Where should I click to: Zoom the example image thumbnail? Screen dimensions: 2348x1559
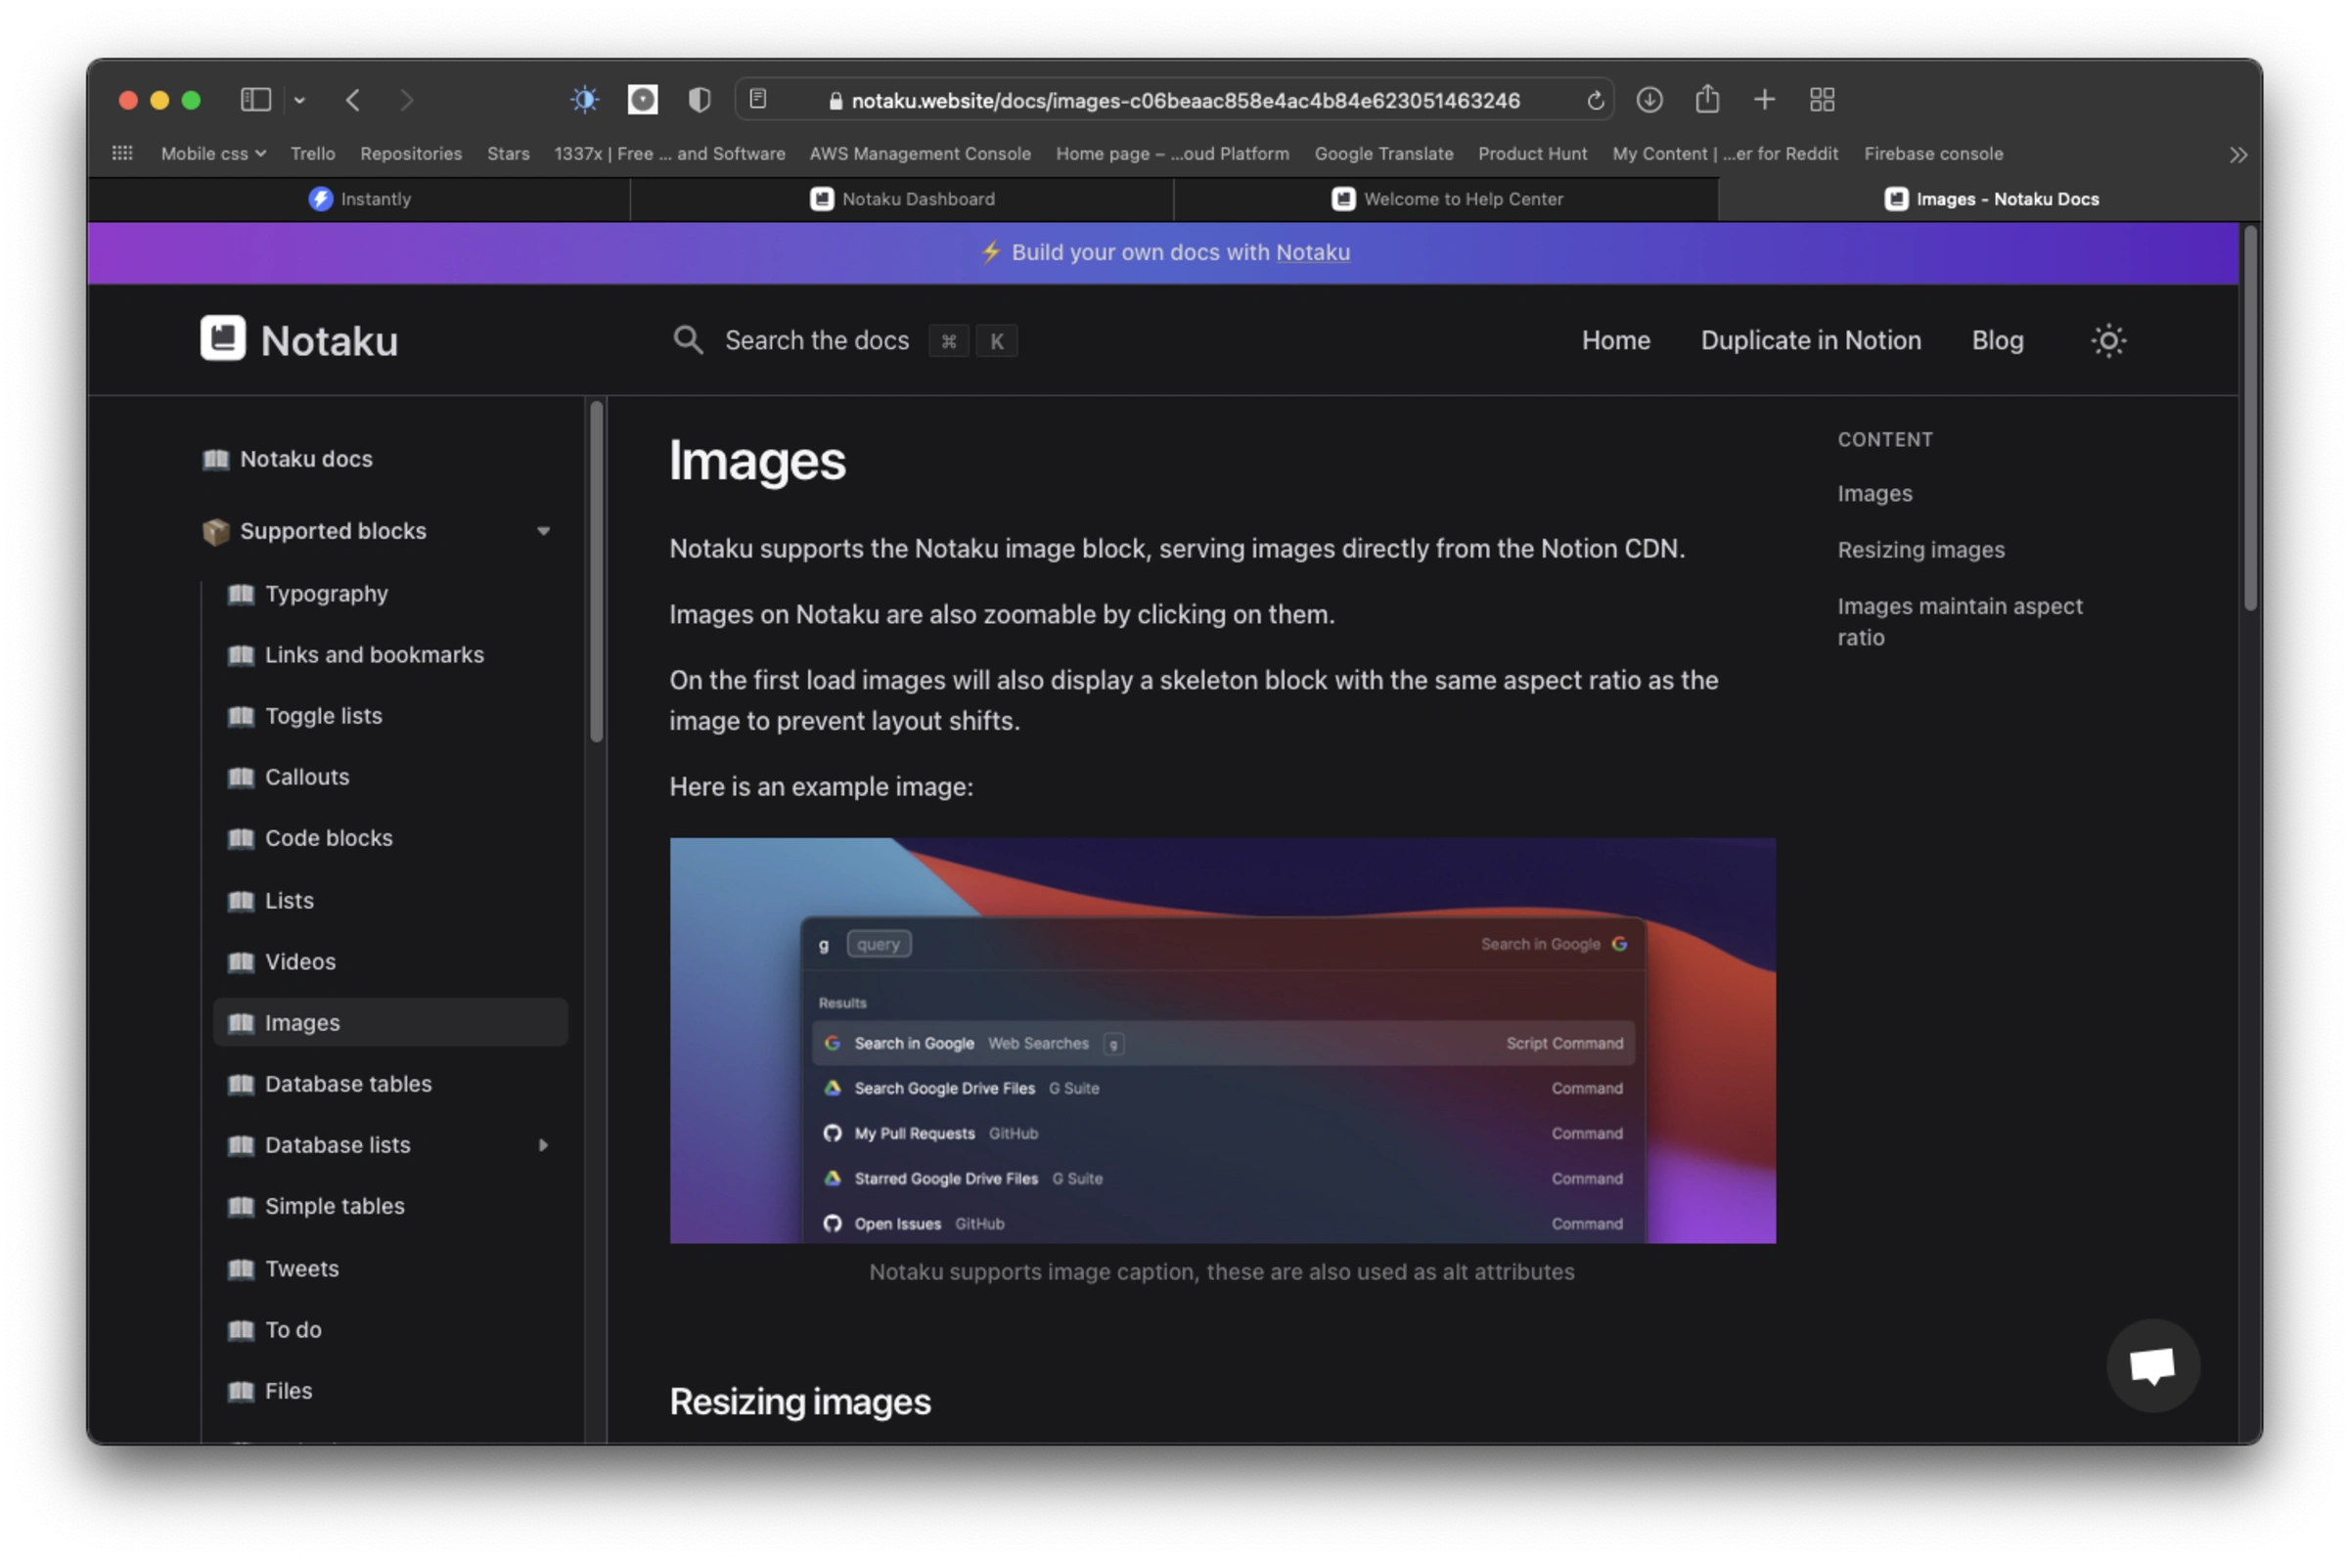pyautogui.click(x=1222, y=1040)
